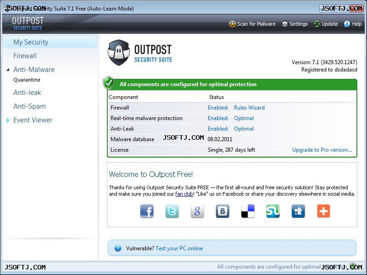Click Optimal link for Anti-Leak
This screenshot has height=275, width=367.
click(x=244, y=129)
